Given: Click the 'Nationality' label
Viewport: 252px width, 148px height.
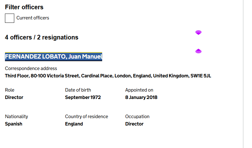Looking at the screenshot, I should tap(16, 117).
